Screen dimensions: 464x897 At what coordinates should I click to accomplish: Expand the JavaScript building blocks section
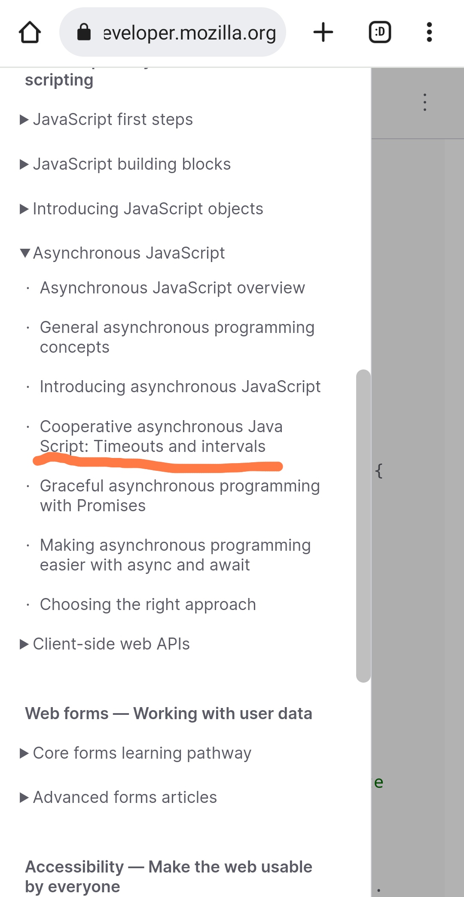132,164
